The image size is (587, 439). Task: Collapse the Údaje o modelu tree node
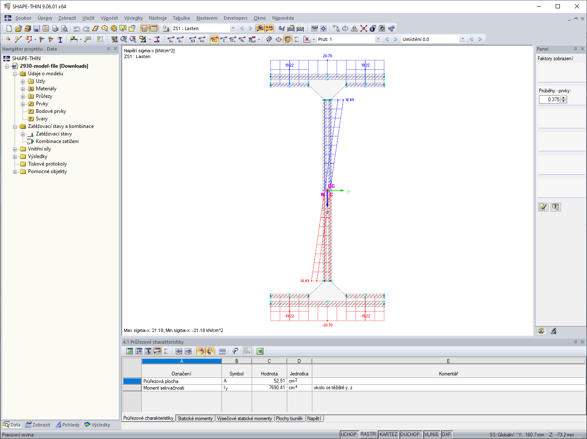pyautogui.click(x=15, y=74)
